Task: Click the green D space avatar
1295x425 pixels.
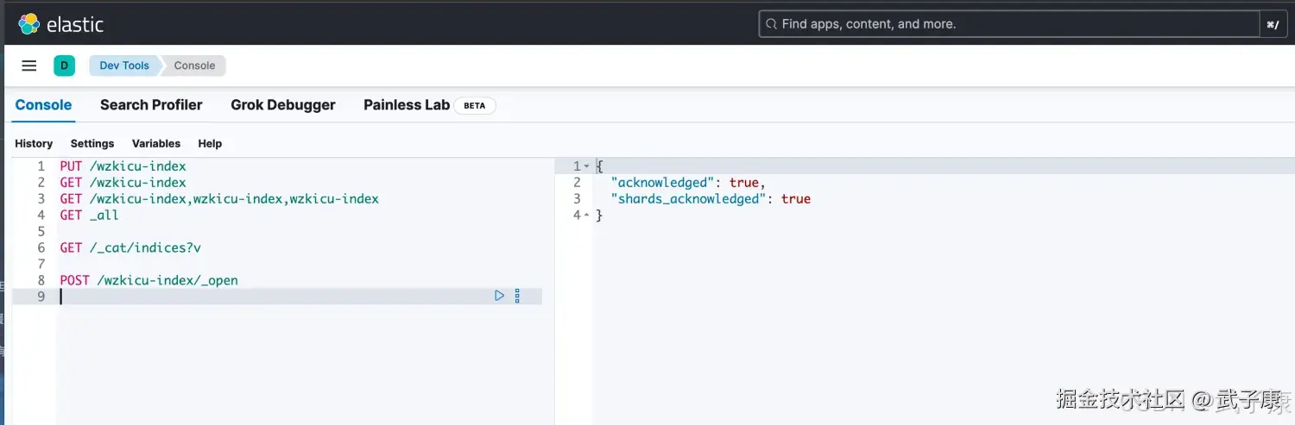Action: (64, 66)
